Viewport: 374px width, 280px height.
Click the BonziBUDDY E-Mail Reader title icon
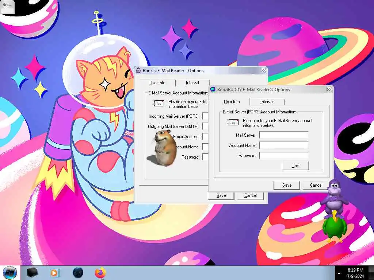click(x=213, y=90)
